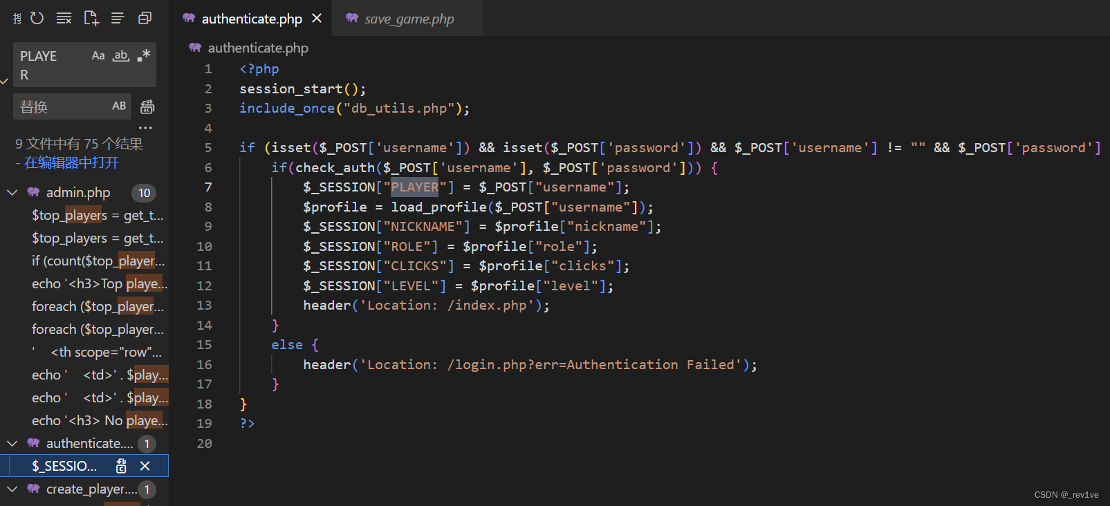1110x506 pixels.
Task: Dismiss the $_SESSIO... search result
Action: 145,466
